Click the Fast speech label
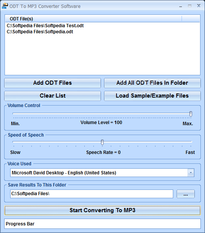Image resolution: width=205 pixels, height=233 pixels. 190,152
